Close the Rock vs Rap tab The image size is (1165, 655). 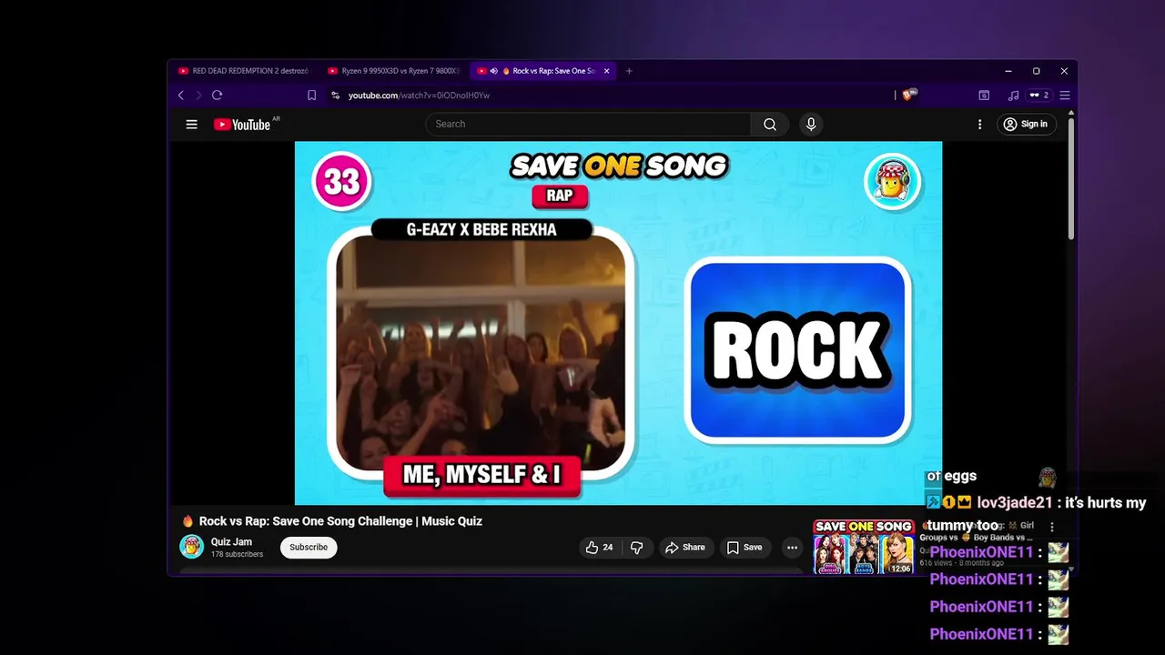coord(607,71)
